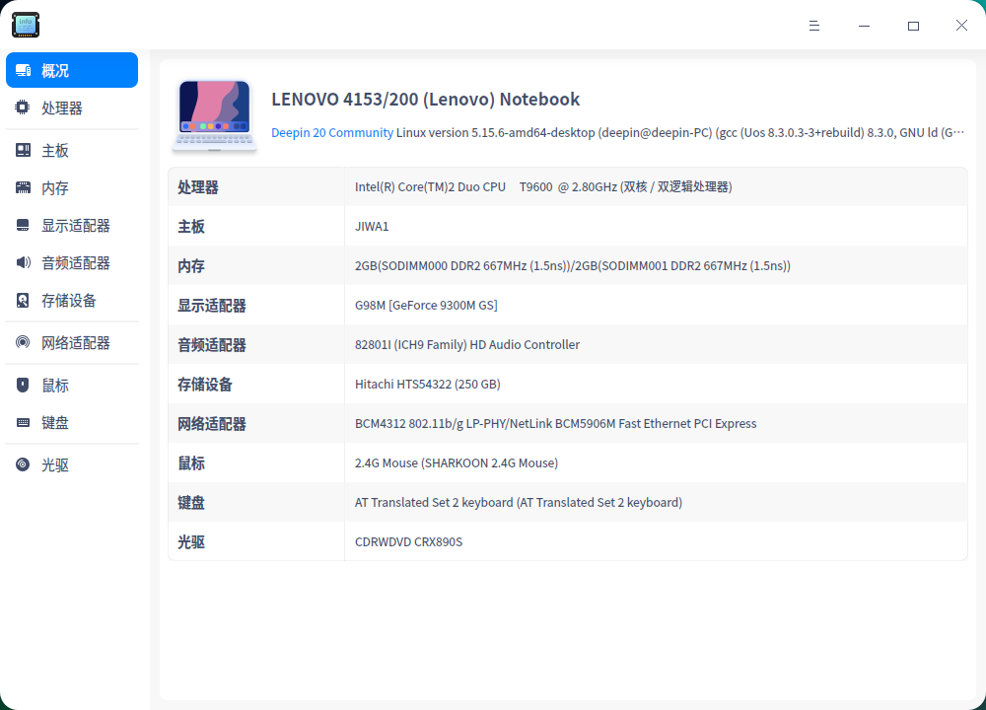Click the 处理器 row label in table
Viewport: 986px width, 710px height.
click(x=198, y=187)
